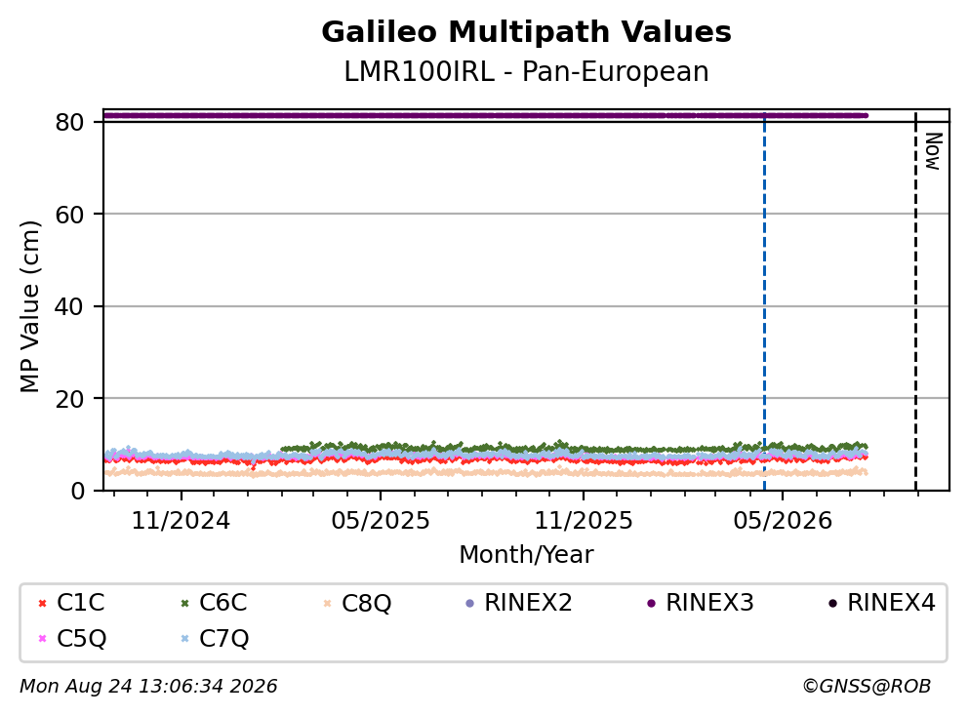Click the y-axis tick label '80'
This screenshot has height=716, width=969.
tap(69, 122)
